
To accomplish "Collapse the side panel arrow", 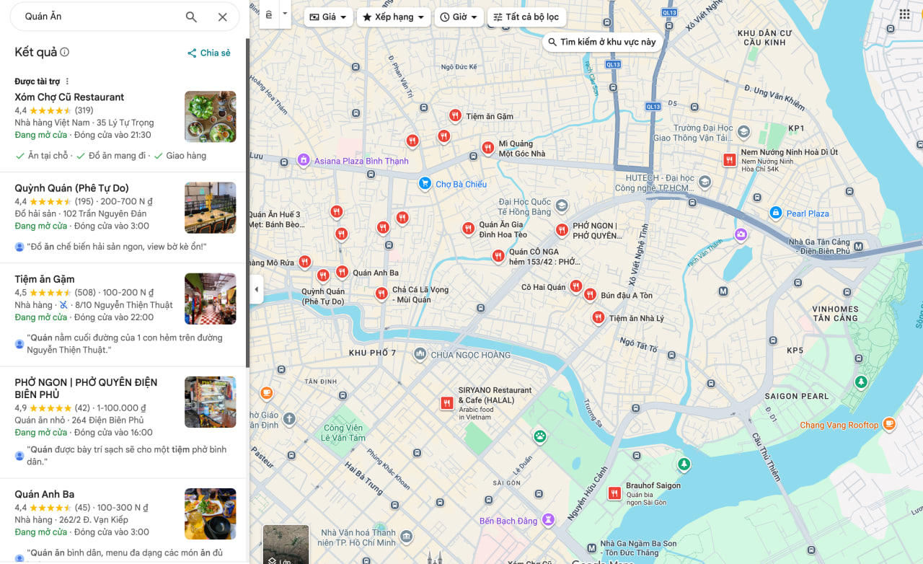I will [x=257, y=289].
